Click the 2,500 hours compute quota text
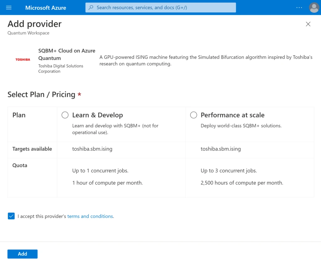Image resolution: width=321 pixels, height=265 pixels. [x=242, y=183]
